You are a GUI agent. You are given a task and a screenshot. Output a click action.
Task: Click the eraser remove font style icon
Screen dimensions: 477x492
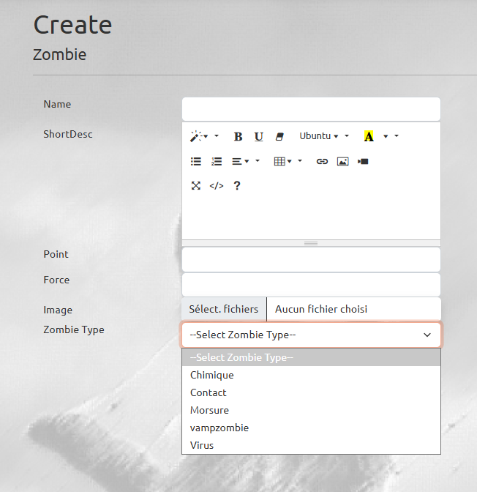(x=279, y=136)
